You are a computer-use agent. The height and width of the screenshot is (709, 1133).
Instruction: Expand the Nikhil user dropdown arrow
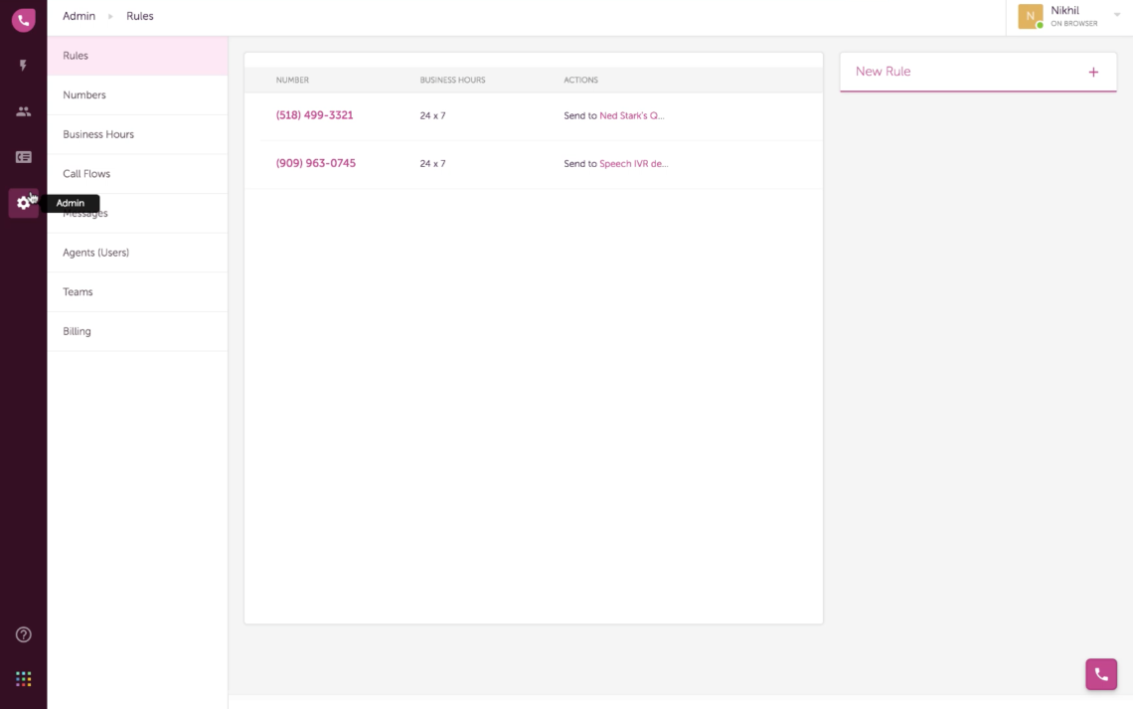click(1116, 15)
